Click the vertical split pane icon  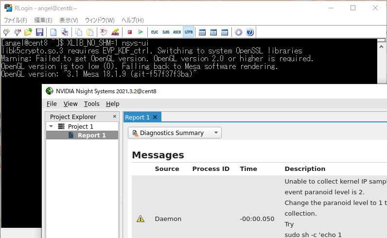(x=213, y=33)
